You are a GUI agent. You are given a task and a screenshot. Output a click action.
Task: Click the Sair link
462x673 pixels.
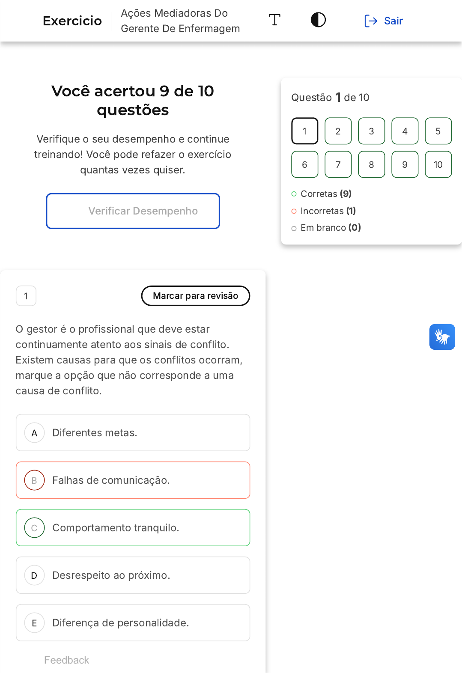393,21
